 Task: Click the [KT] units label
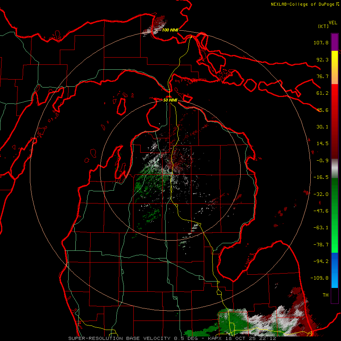tap(324, 26)
